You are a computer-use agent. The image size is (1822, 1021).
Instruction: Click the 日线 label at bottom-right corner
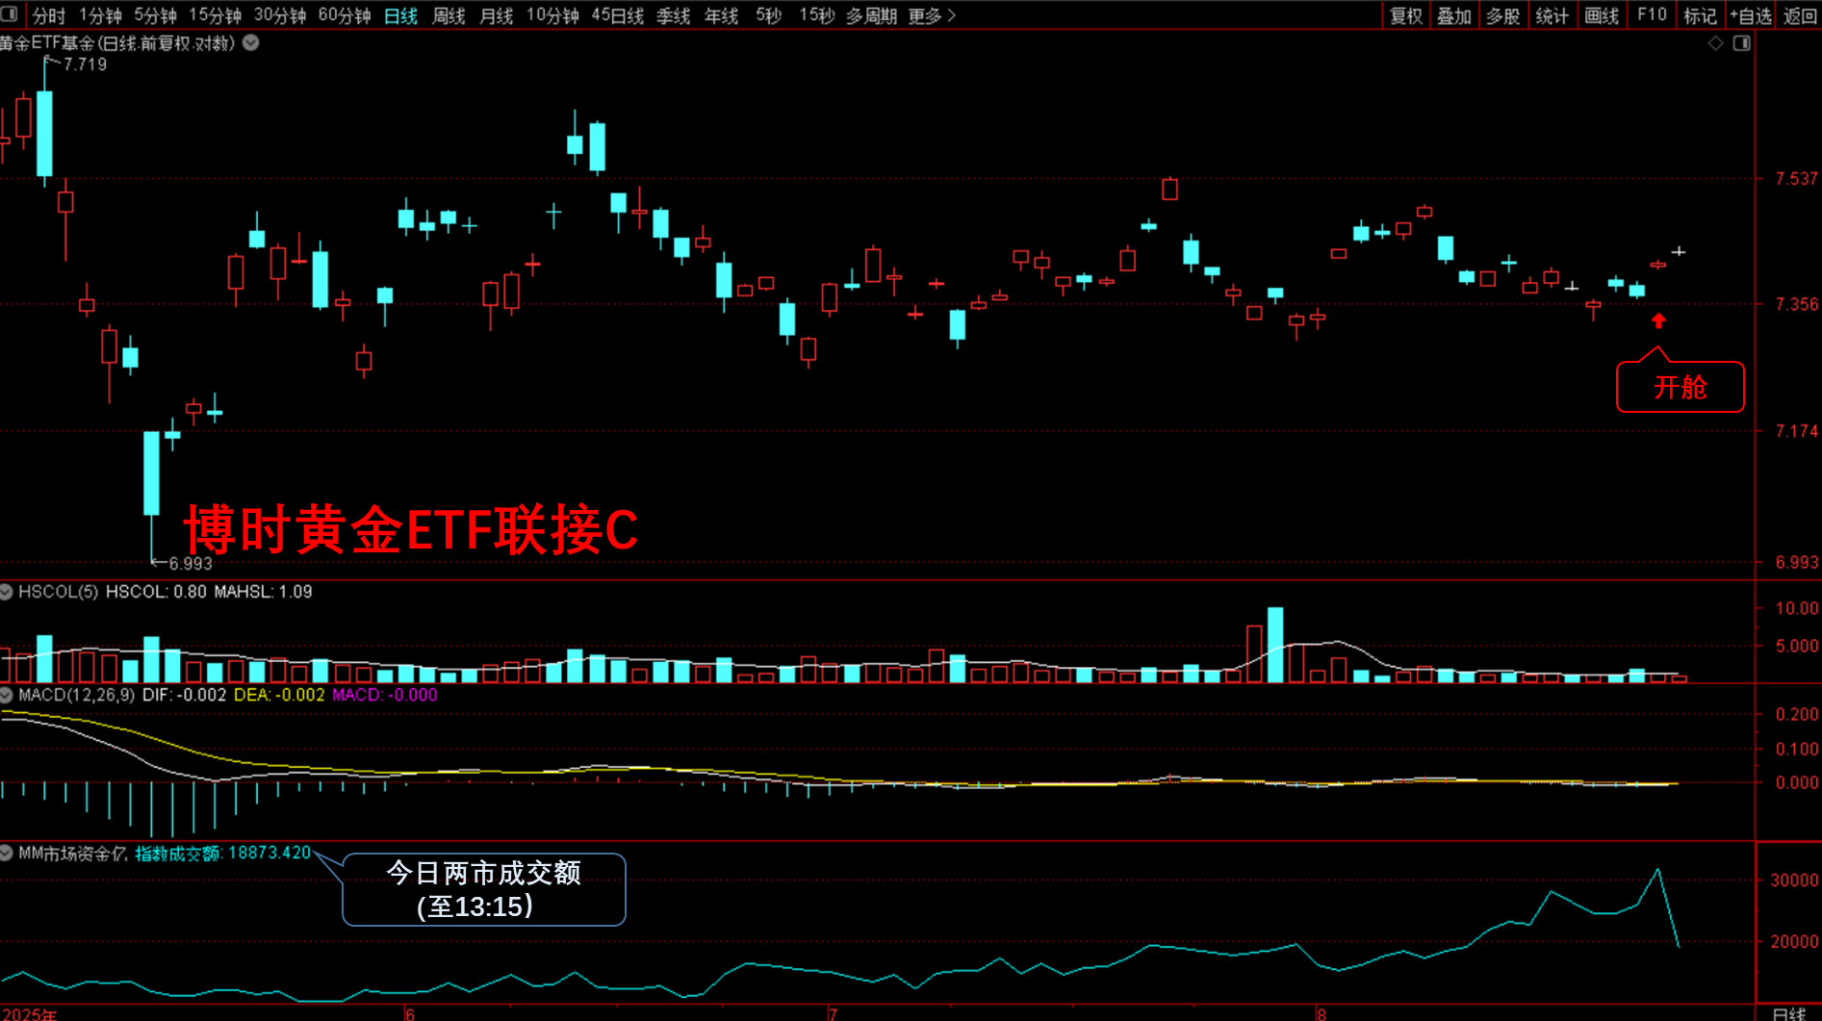pyautogui.click(x=1789, y=1014)
